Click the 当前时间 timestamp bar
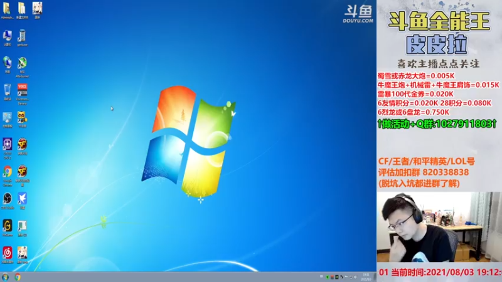This screenshot has width=502, height=282. point(440,273)
